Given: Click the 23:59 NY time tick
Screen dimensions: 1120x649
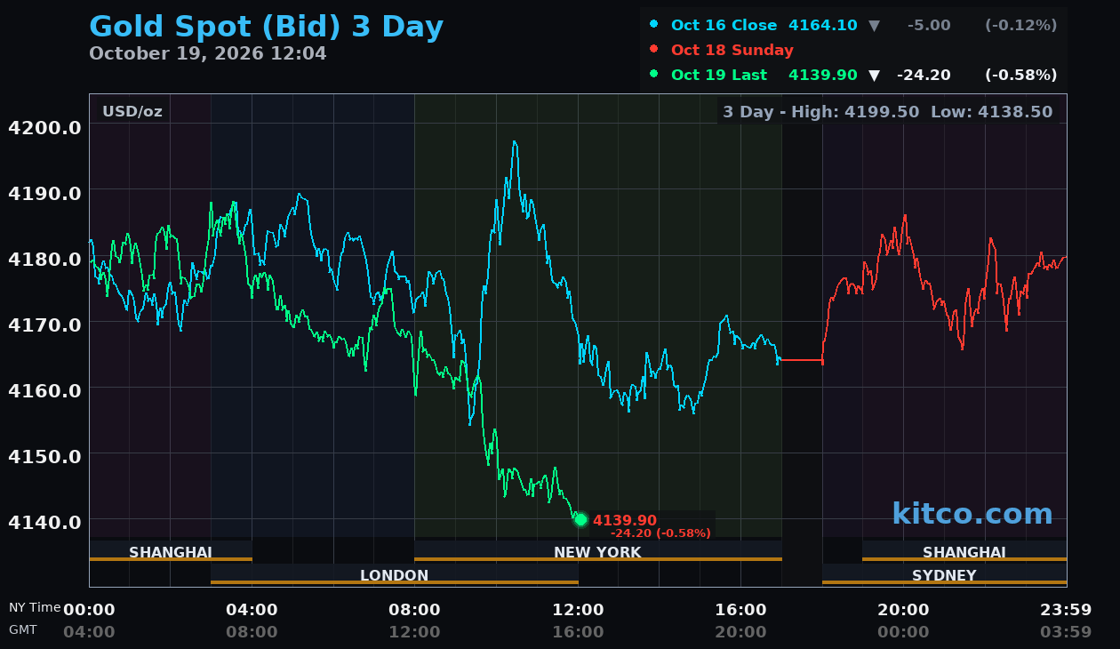Looking at the screenshot, I should [1066, 610].
